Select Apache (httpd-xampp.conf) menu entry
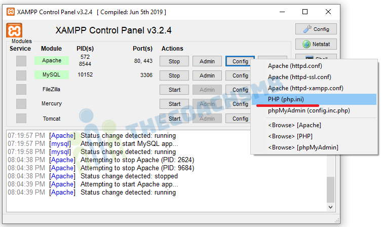 point(314,88)
